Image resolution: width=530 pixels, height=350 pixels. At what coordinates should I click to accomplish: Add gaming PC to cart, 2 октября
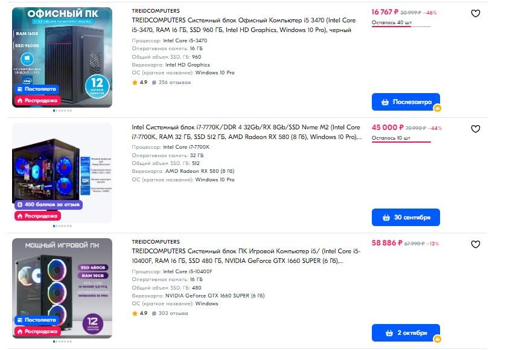pos(406,332)
